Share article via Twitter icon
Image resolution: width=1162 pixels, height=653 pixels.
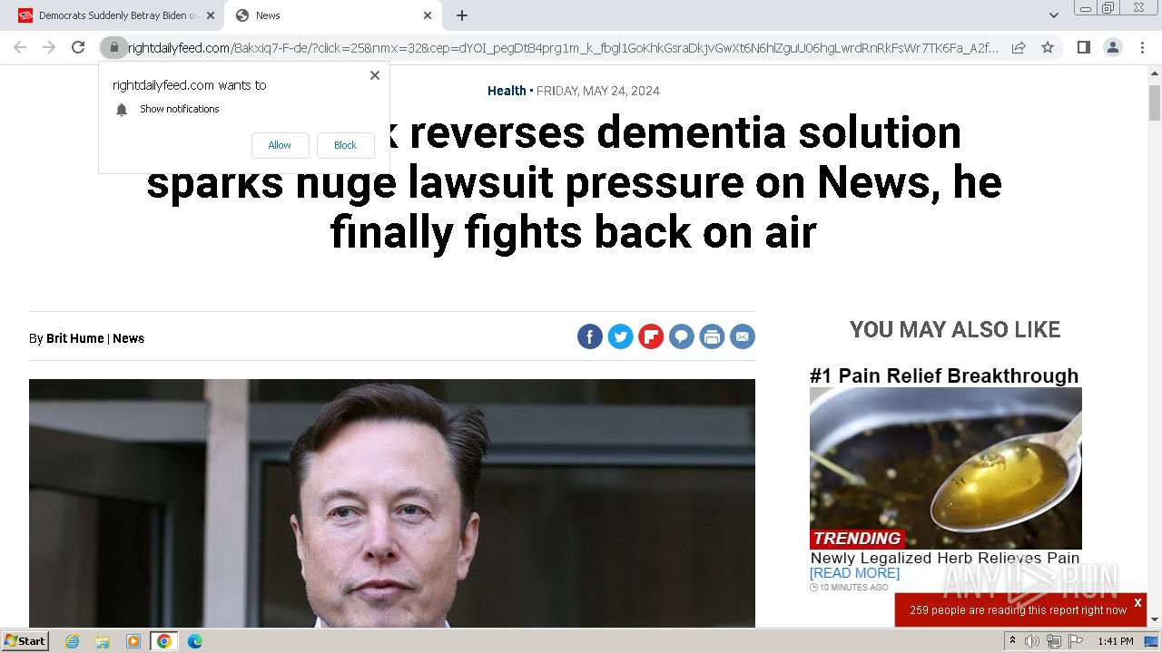click(620, 337)
